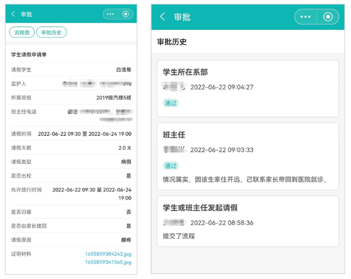The image size is (351, 279).
Task: Tap the 通过 badge under 班主任
Action: click(x=171, y=165)
